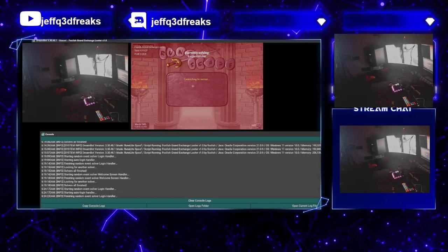This screenshot has height=252, width=448.
Task: Toggle the music icon on RuneScape login screen
Action: [259, 125]
